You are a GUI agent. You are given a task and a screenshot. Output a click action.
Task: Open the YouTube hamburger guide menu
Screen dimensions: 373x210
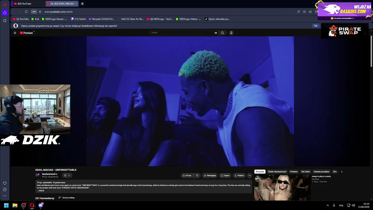[x=15, y=33]
